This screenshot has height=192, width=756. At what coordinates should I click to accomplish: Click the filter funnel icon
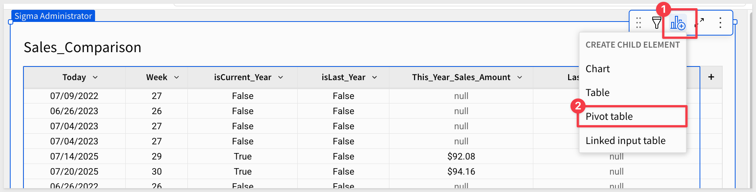656,23
